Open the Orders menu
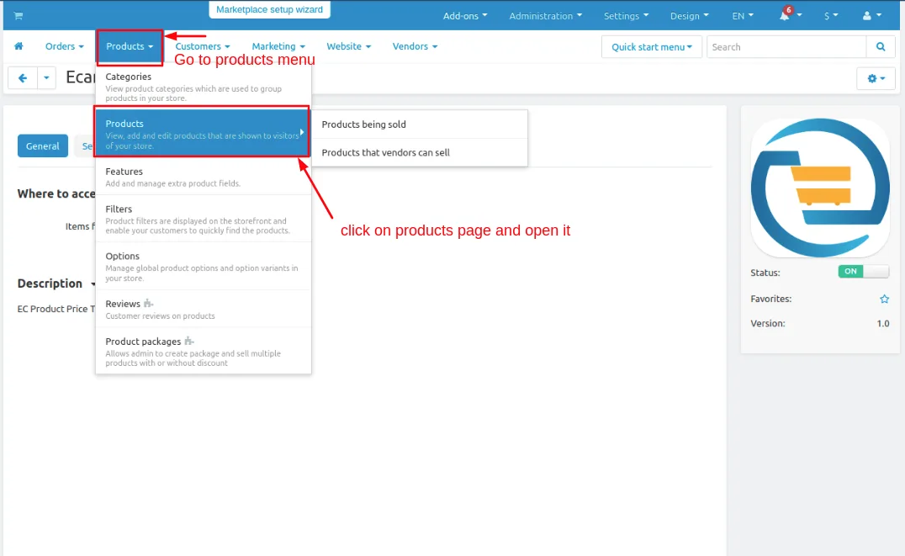Image resolution: width=905 pixels, height=556 pixels. point(65,46)
